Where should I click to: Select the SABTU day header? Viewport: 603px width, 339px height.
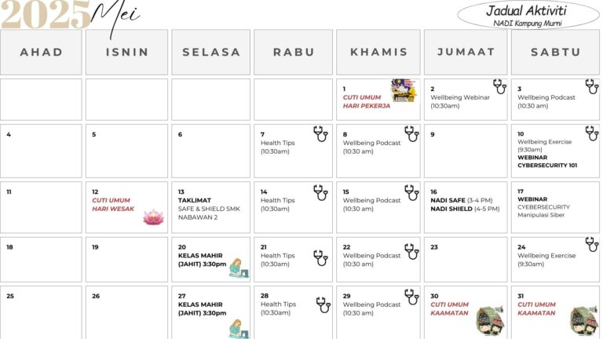(555, 53)
